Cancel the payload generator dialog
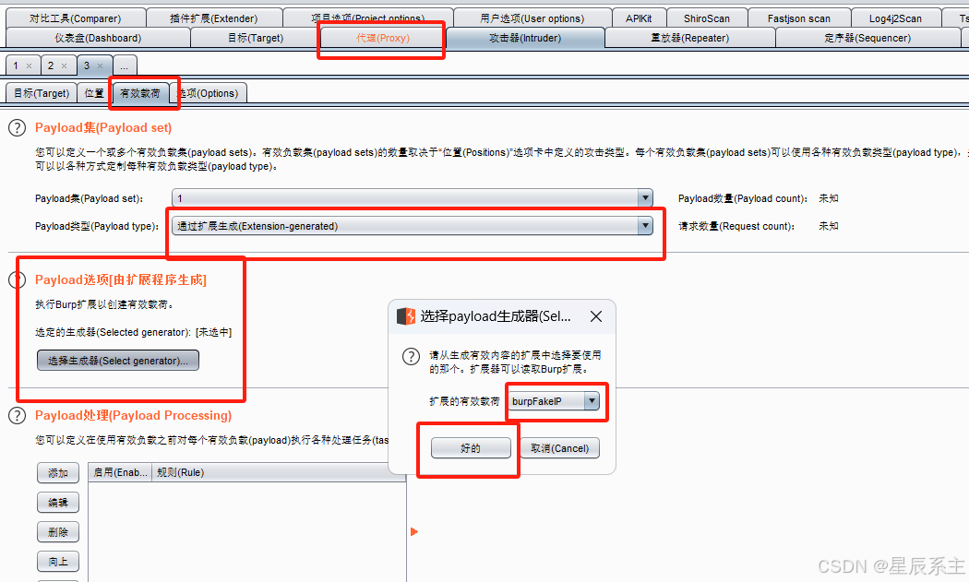The image size is (969, 582). (560, 448)
